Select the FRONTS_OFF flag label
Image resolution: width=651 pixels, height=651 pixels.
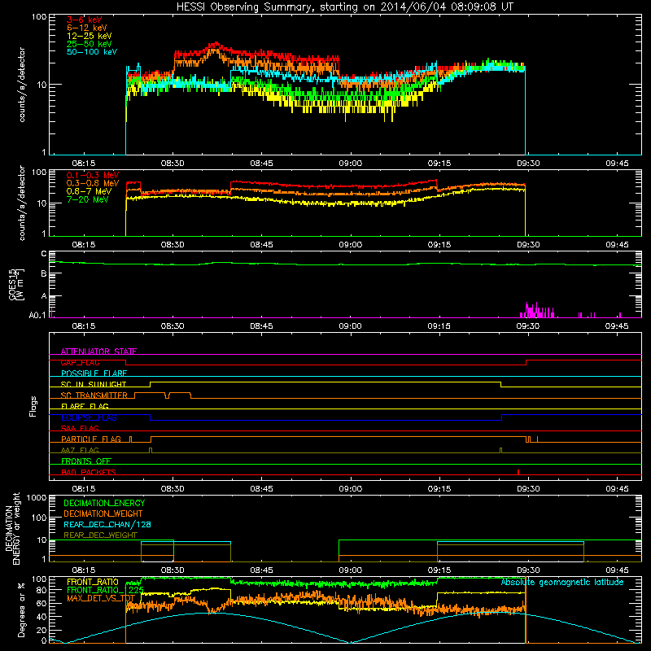pyautogui.click(x=86, y=461)
